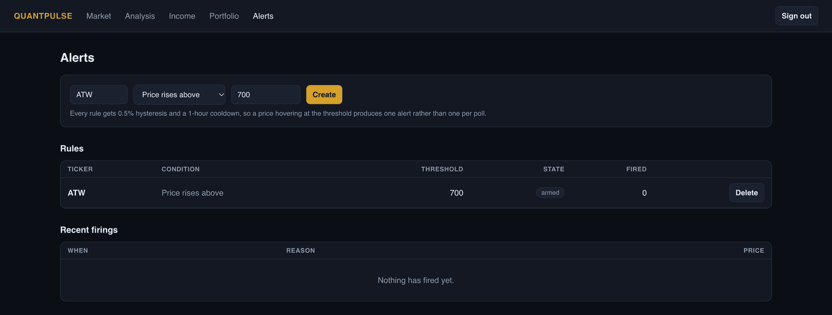The width and height of the screenshot is (832, 315).
Task: Open the QUANTPULSE logo home link
Action: (43, 16)
